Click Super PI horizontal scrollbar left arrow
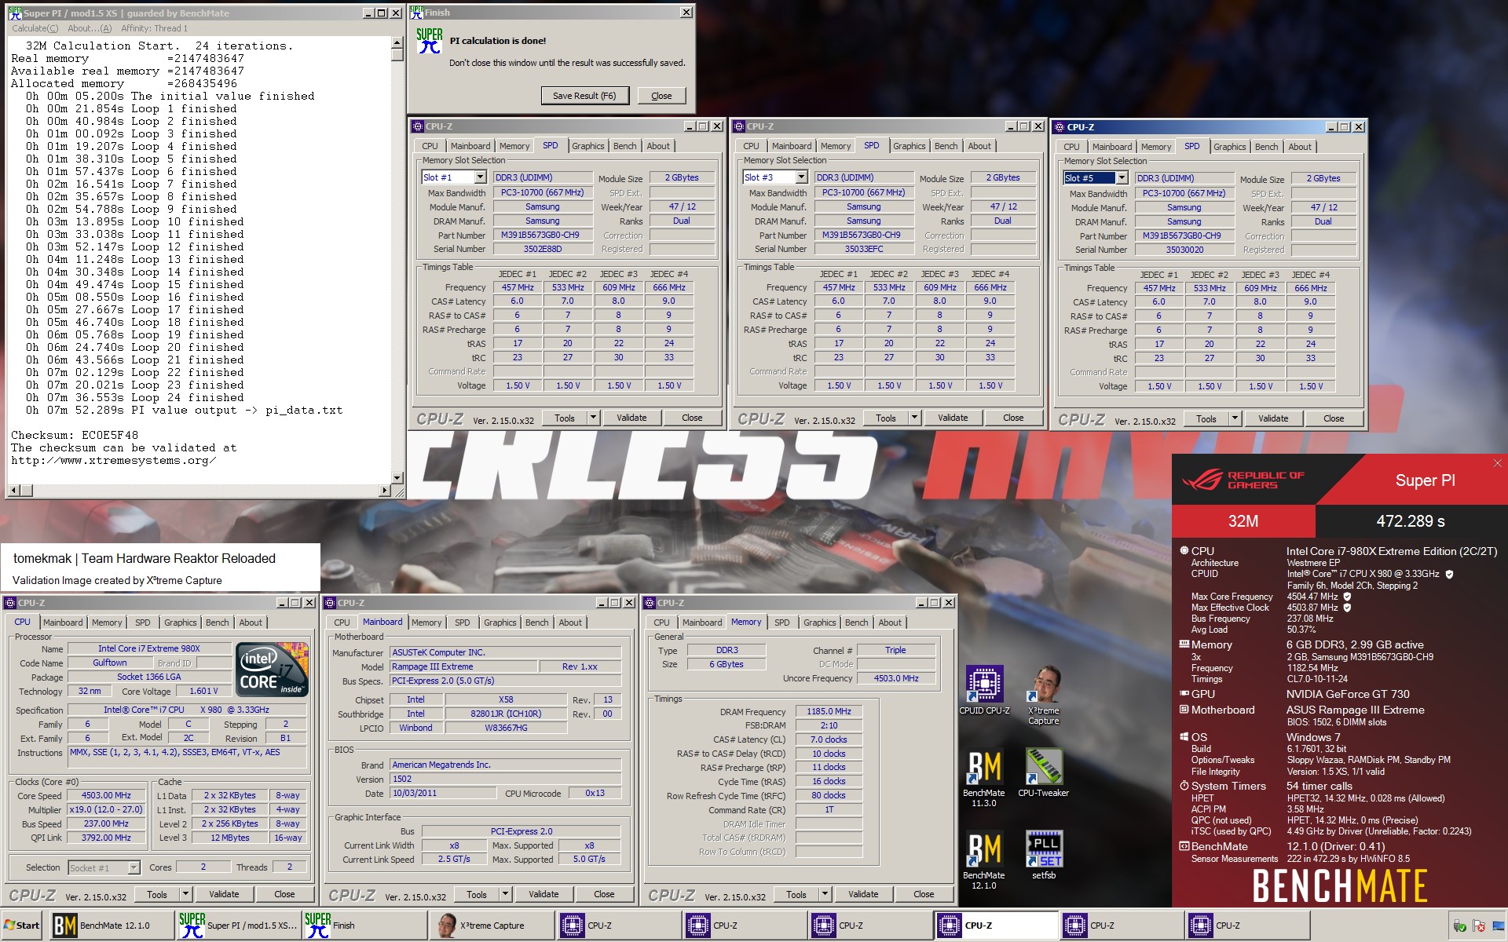Screen dimensions: 1508x942 (13, 491)
